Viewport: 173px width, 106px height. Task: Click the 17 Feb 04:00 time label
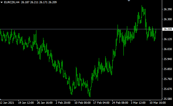pyautogui.click(x=101, y=103)
